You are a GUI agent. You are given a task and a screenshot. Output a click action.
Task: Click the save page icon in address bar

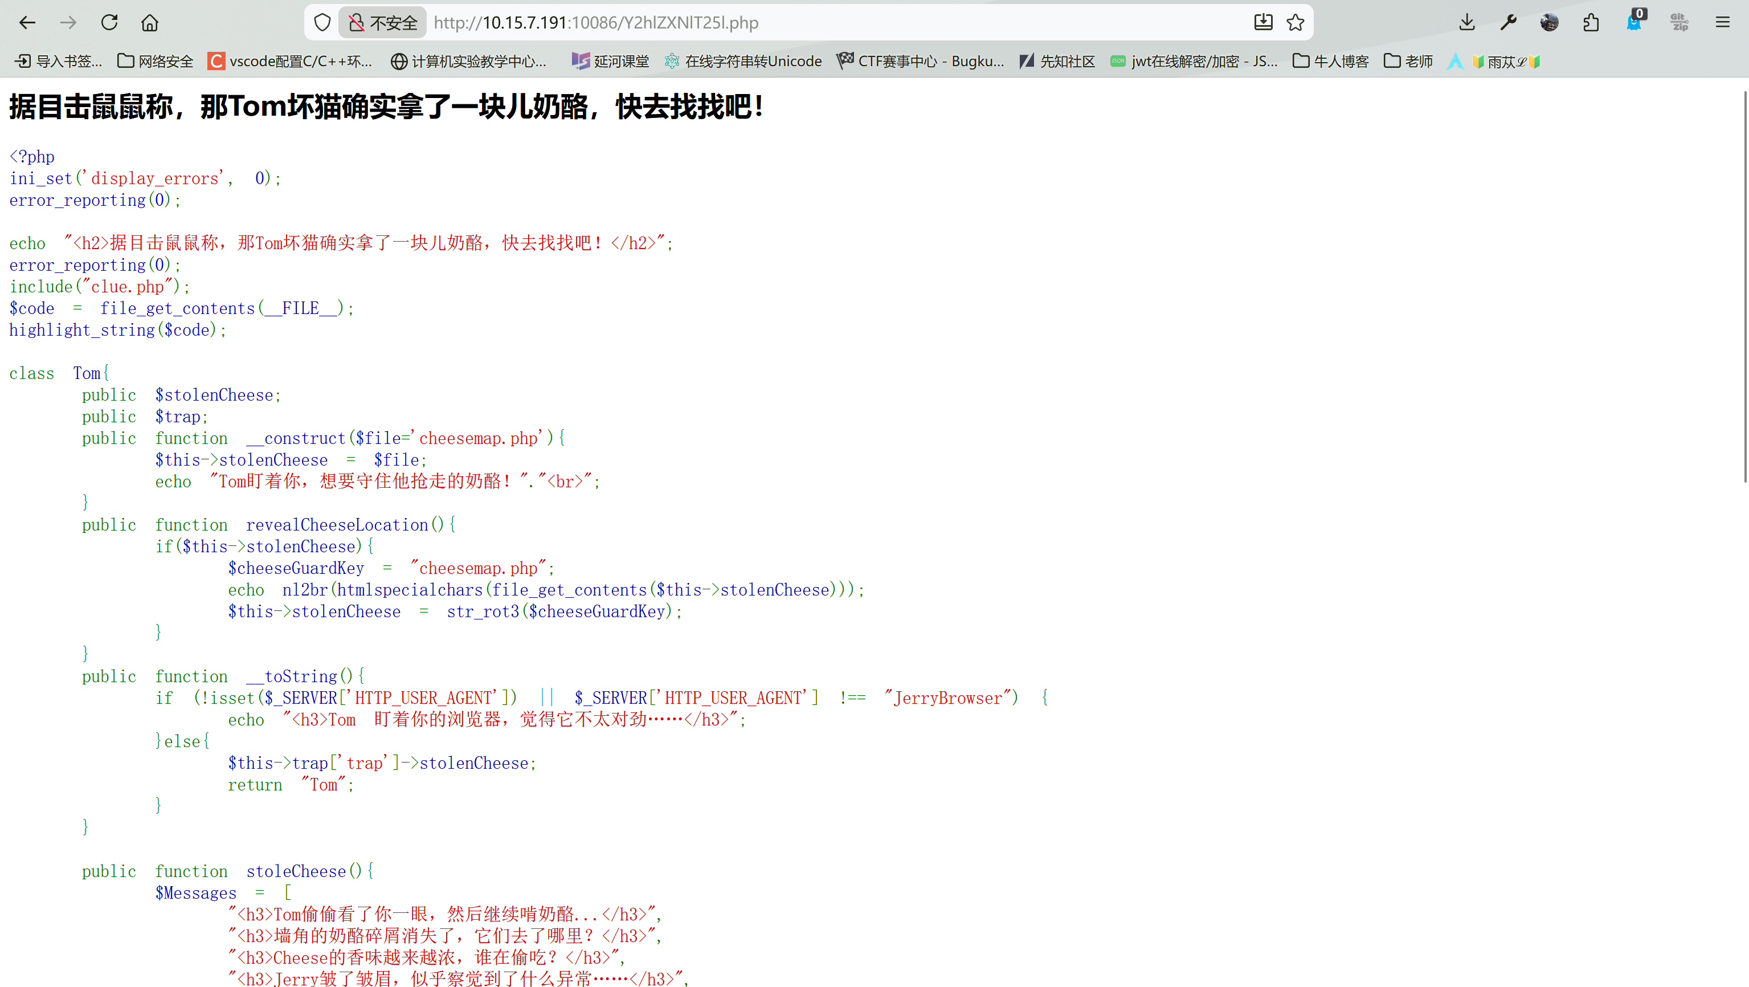click(x=1263, y=22)
